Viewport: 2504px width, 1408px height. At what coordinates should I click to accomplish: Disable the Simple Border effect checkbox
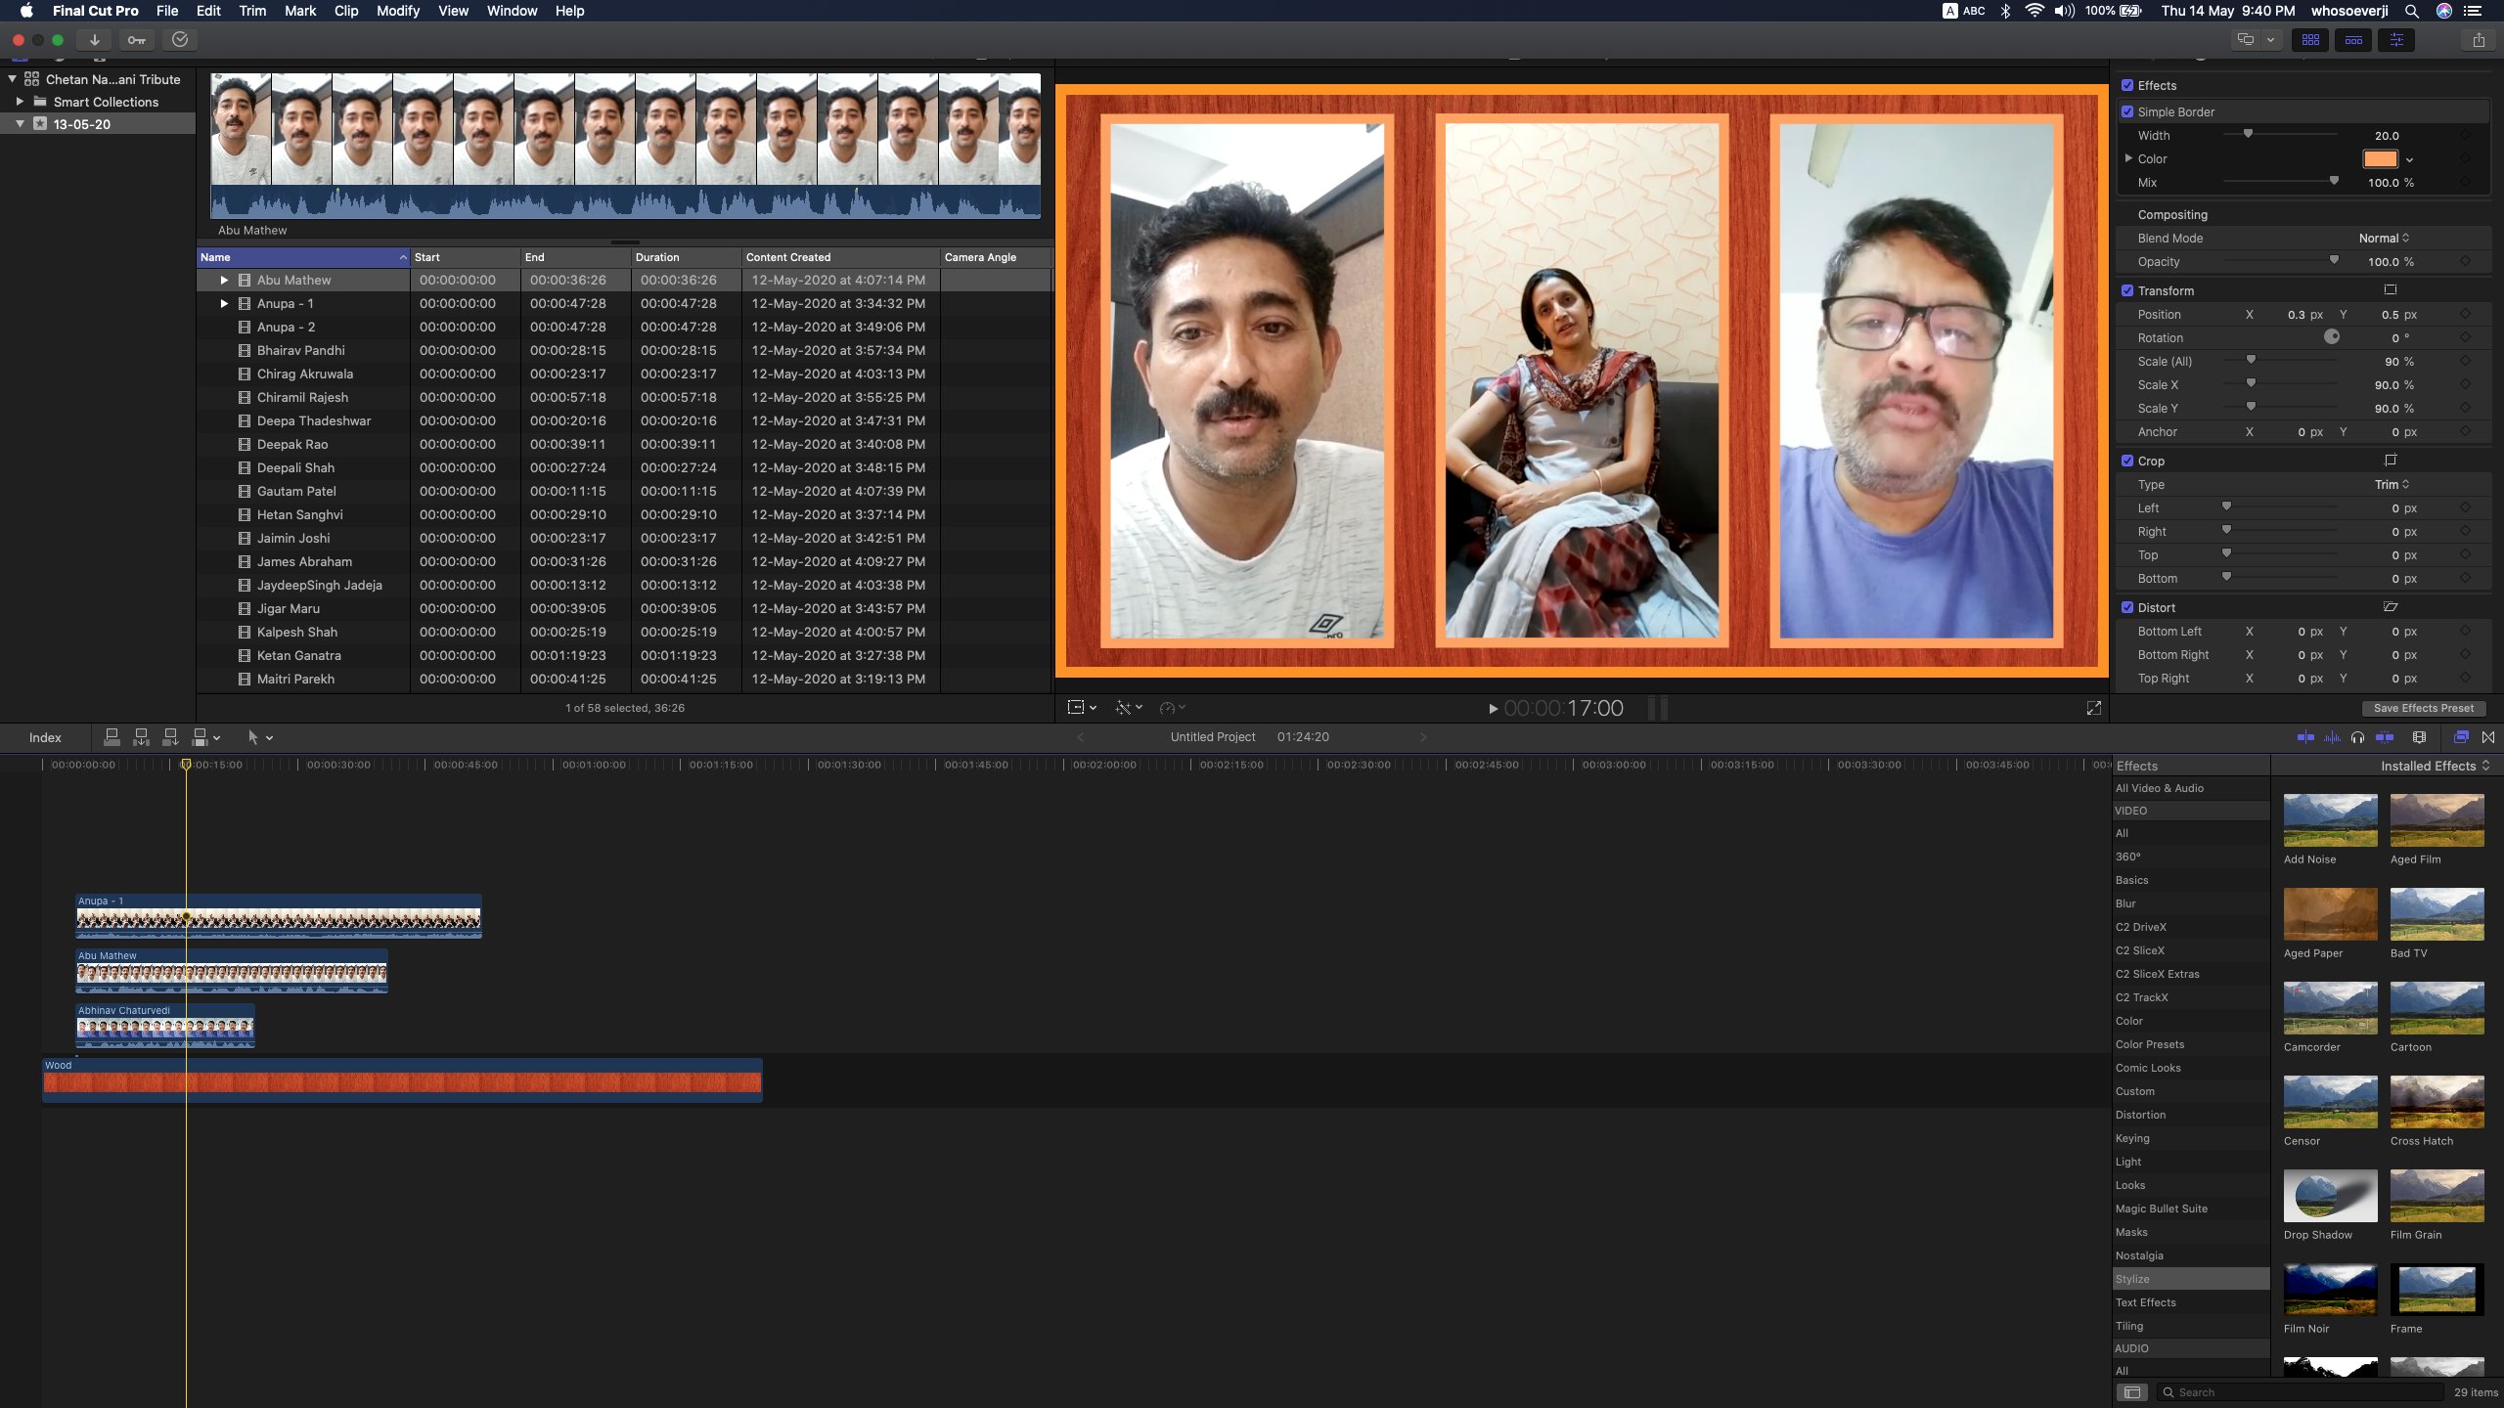(2126, 111)
